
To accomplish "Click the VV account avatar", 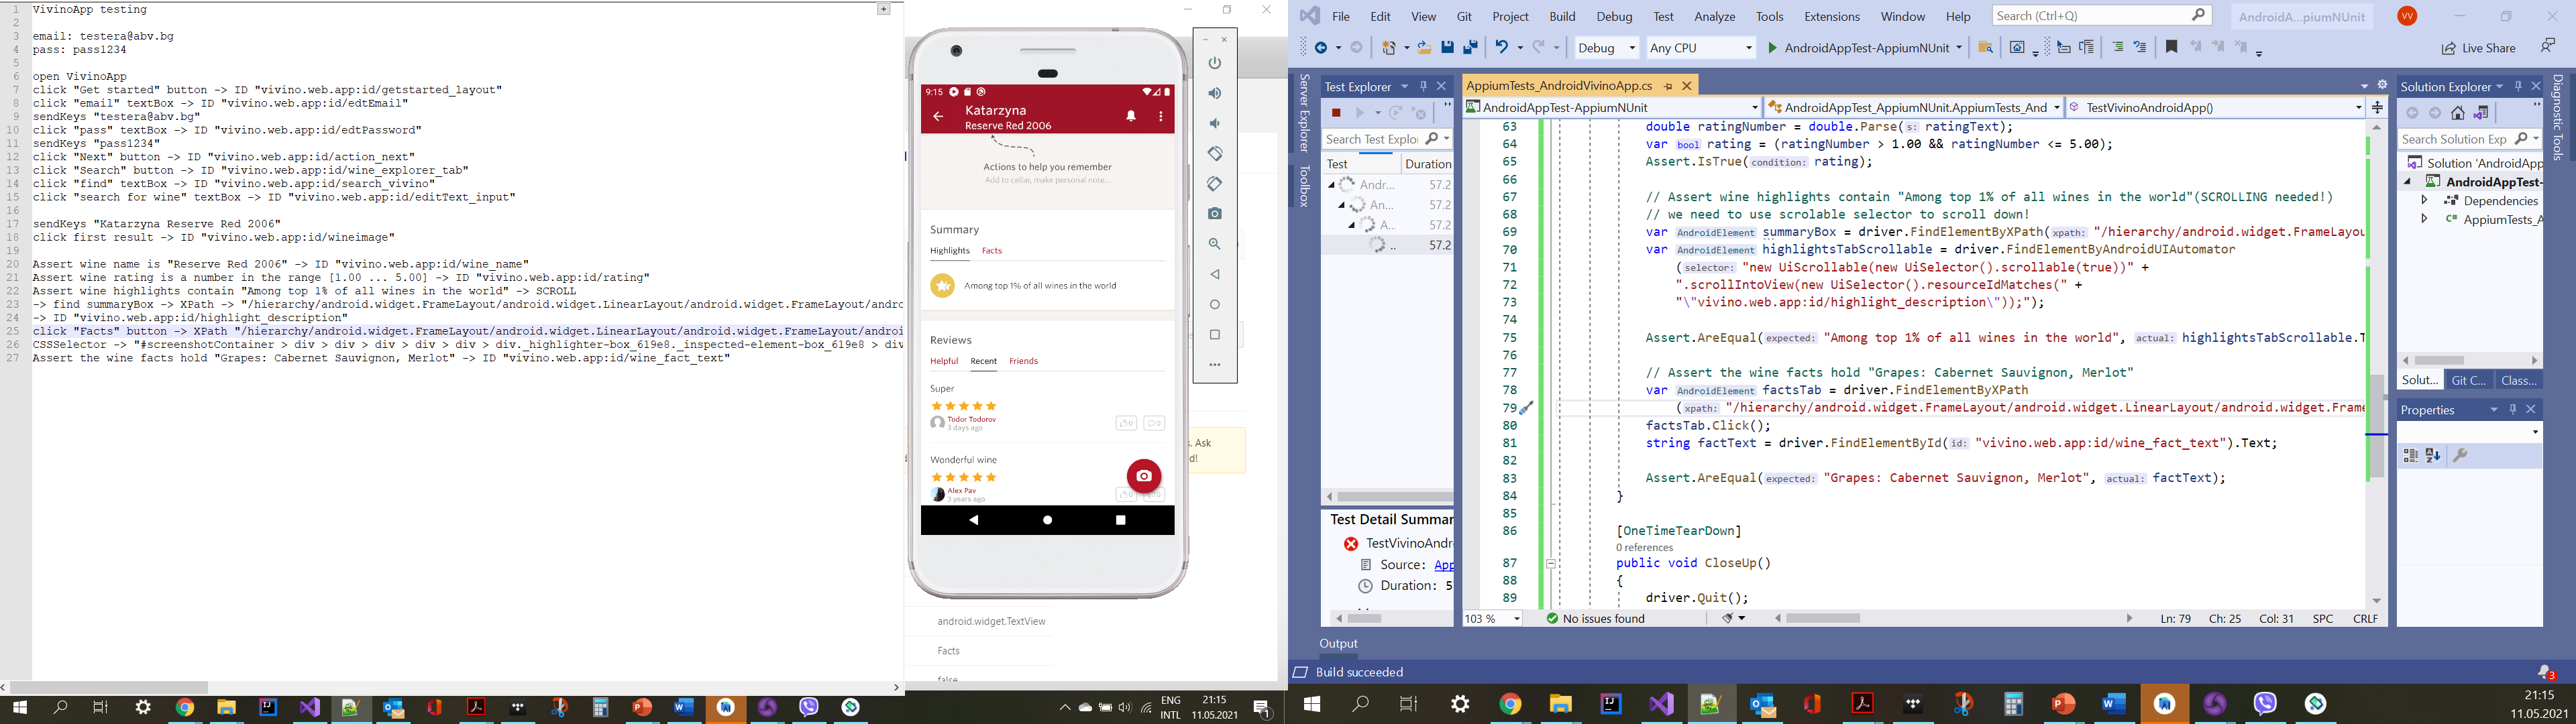I will click(x=2407, y=16).
